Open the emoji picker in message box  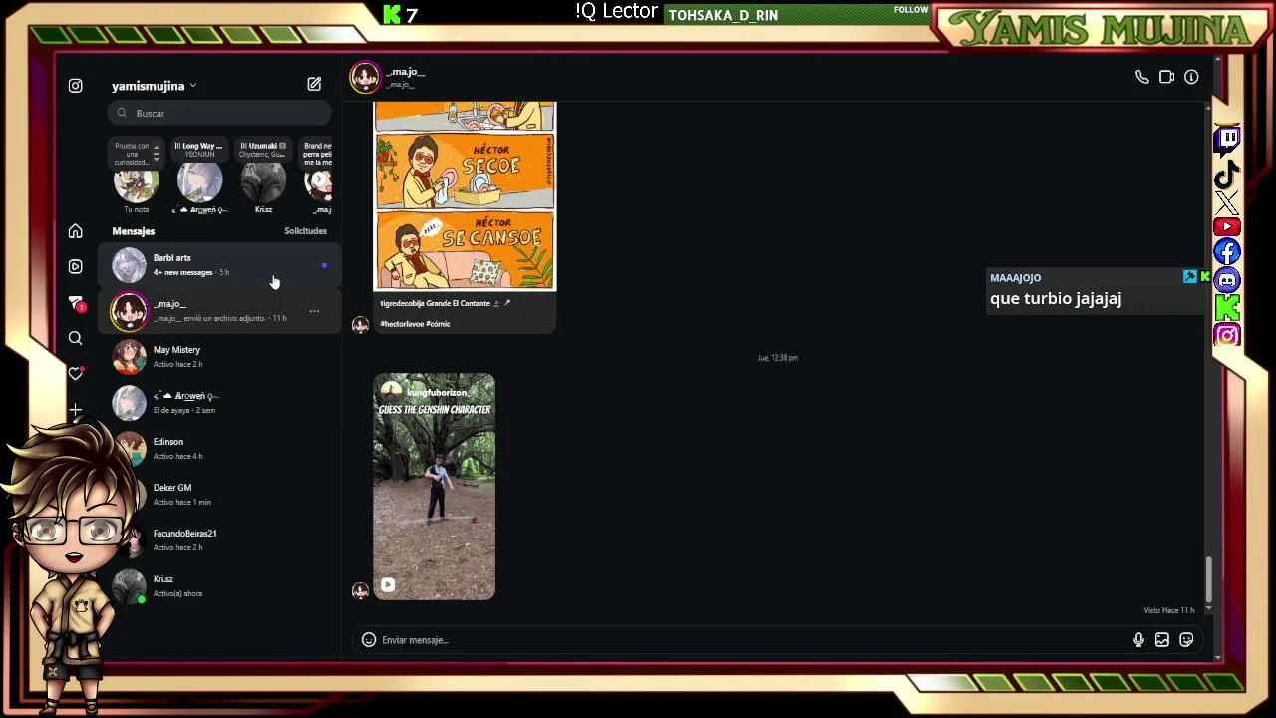pos(369,640)
